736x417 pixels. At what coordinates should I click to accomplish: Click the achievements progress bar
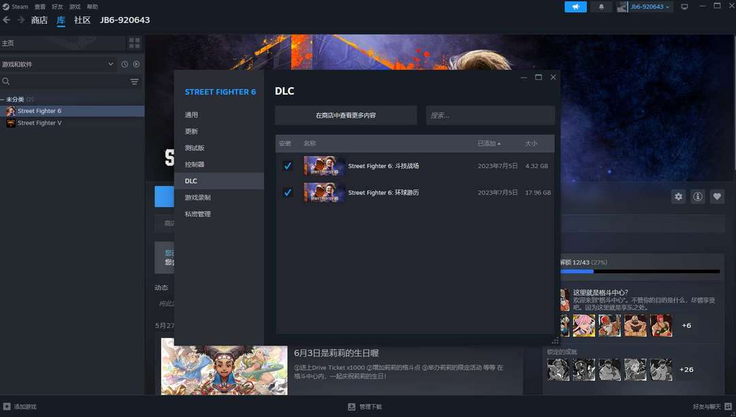point(640,272)
